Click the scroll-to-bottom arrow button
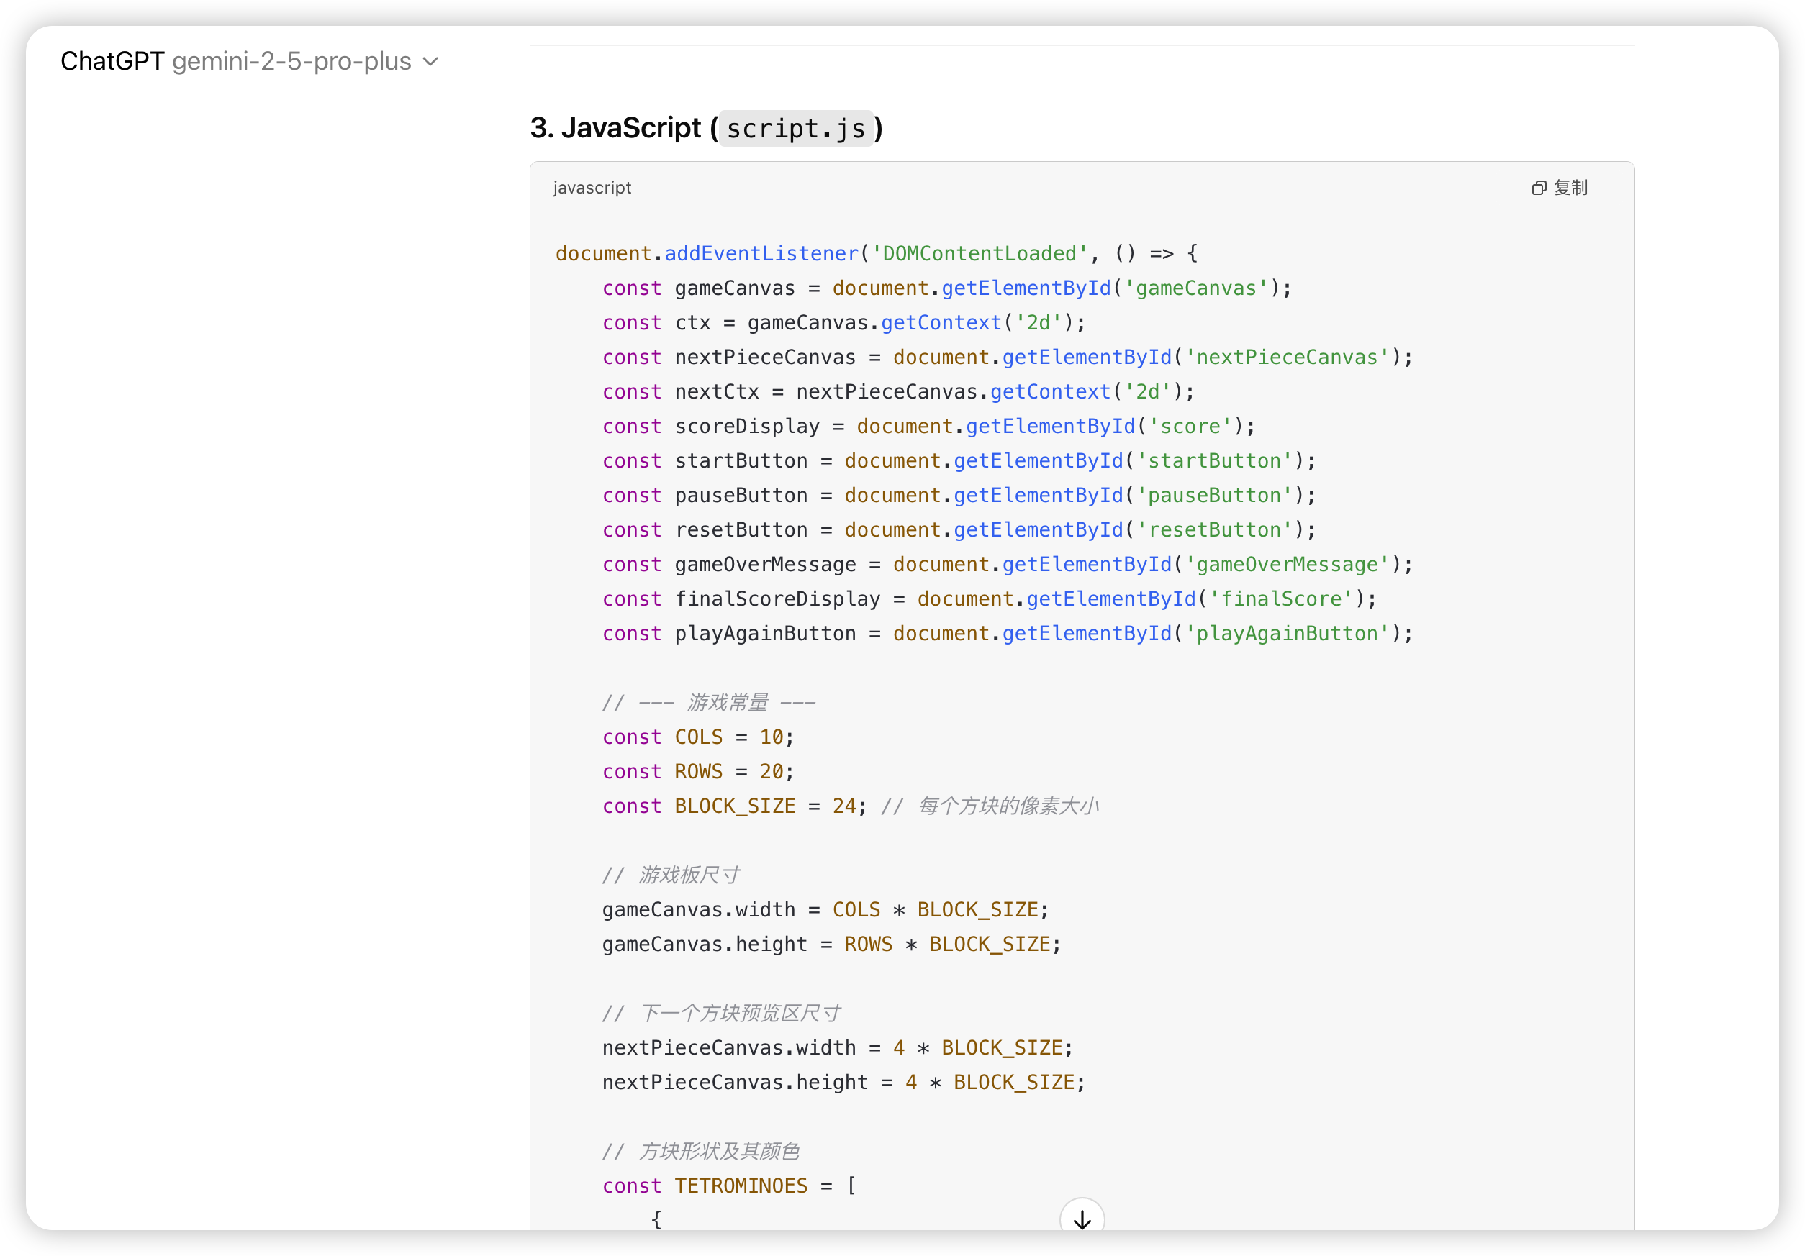1805x1256 pixels. click(x=1082, y=1219)
